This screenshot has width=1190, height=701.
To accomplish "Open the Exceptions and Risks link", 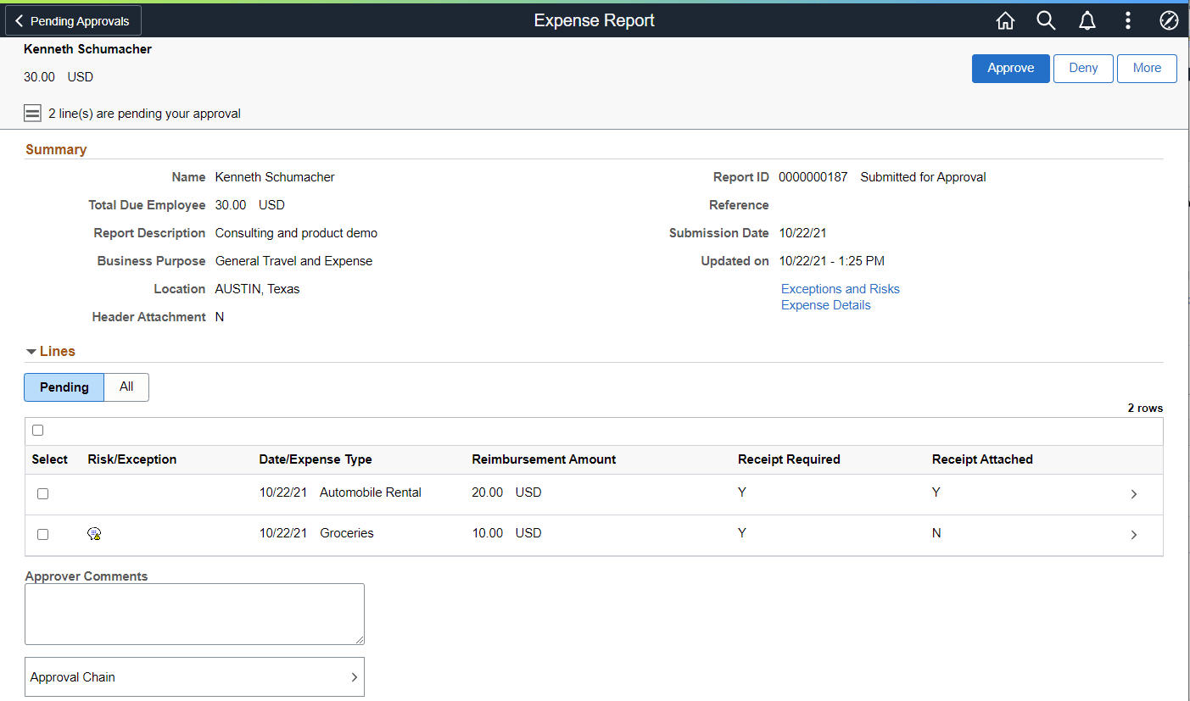I will (x=840, y=288).
